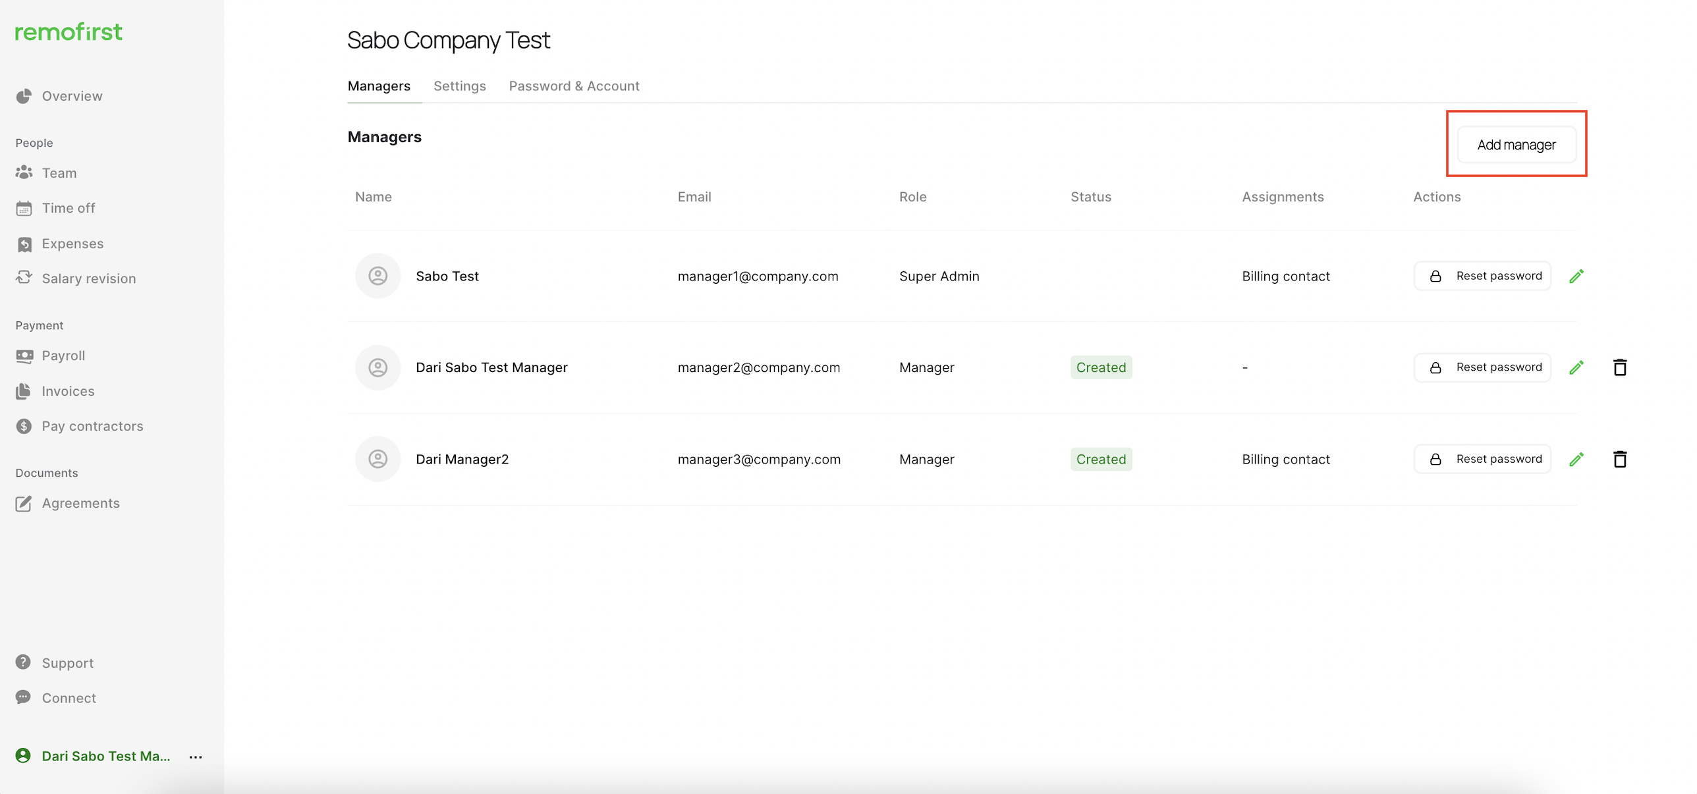
Task: Click the Support question mark icon
Action: pyautogui.click(x=23, y=662)
